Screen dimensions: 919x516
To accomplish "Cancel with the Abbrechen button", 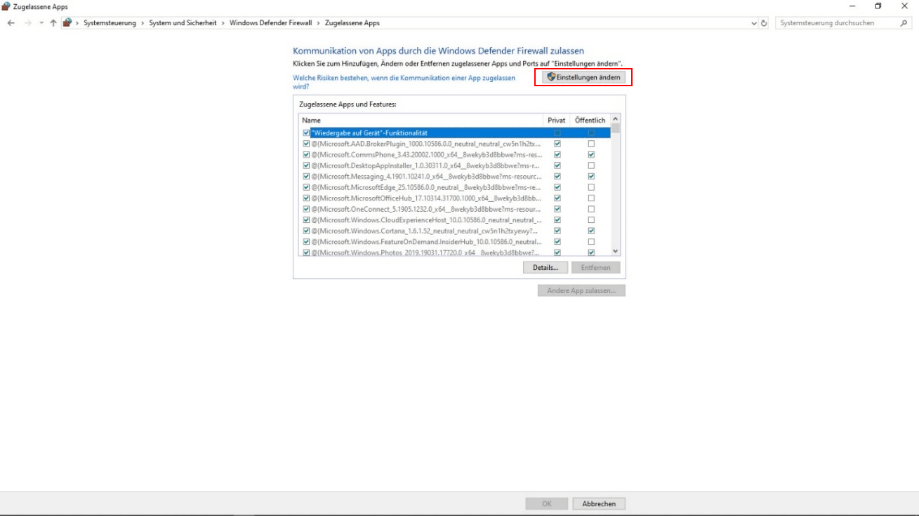I will pyautogui.click(x=599, y=503).
